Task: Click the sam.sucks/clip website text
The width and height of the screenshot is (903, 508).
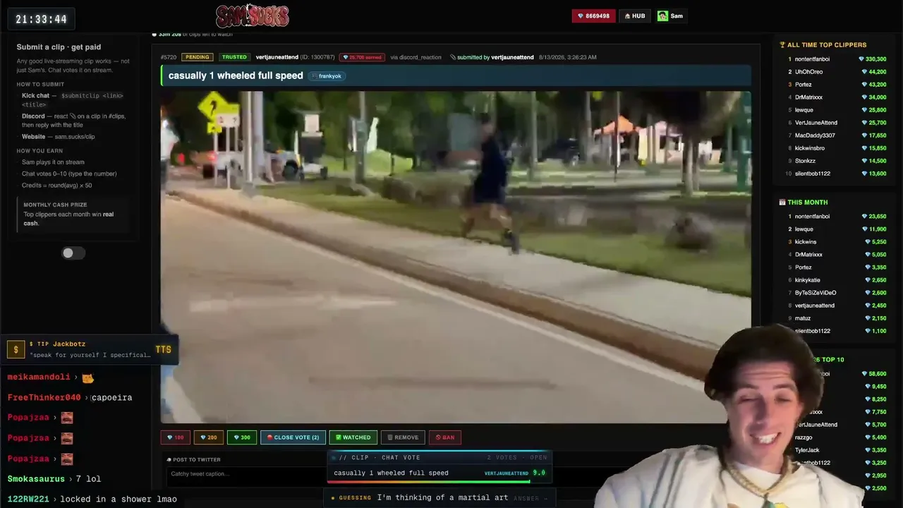Action: pos(75,137)
